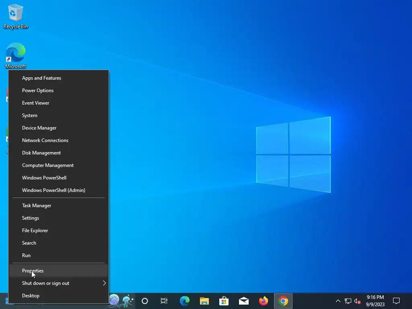Screen dimensions: 412x309
Task: Launch File Explorer menu entry
Action: pyautogui.click(x=59, y=231)
